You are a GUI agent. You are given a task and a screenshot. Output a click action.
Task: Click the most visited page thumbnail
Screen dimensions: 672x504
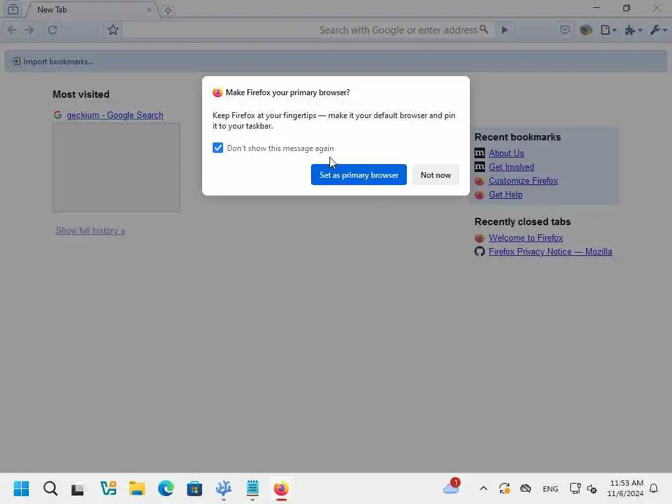116,167
